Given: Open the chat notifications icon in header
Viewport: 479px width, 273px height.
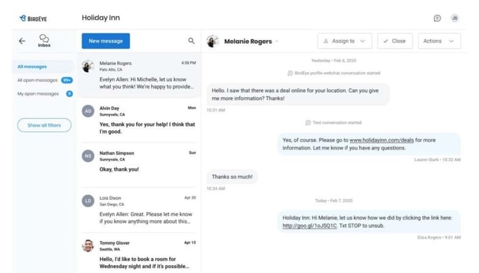Looking at the screenshot, I should click(437, 18).
